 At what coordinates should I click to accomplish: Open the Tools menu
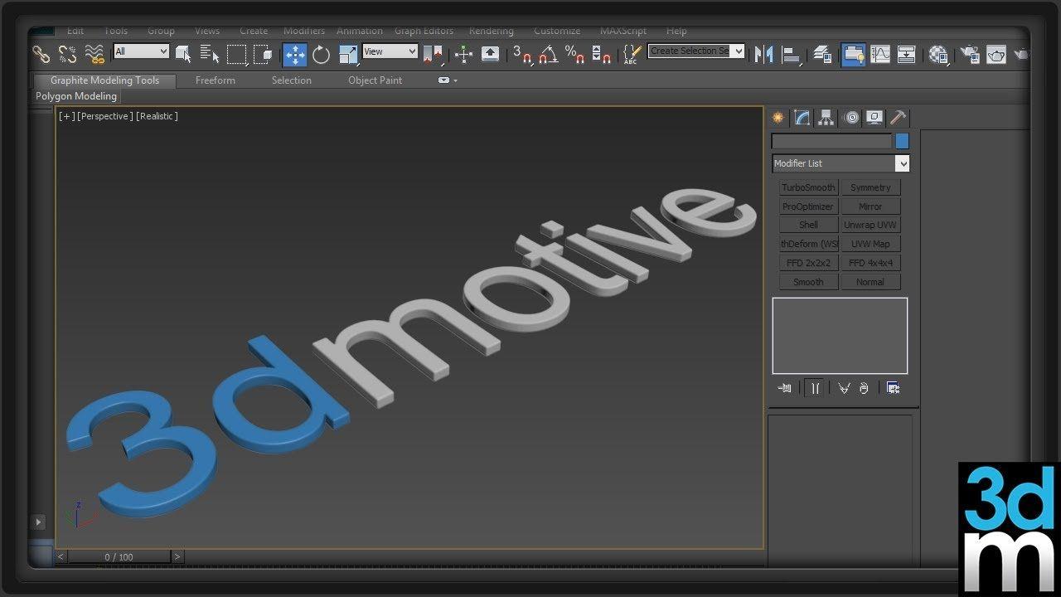point(116,31)
